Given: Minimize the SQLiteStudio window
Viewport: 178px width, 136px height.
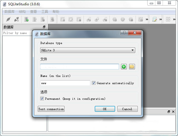Looking at the screenshot, I should 151,3.
